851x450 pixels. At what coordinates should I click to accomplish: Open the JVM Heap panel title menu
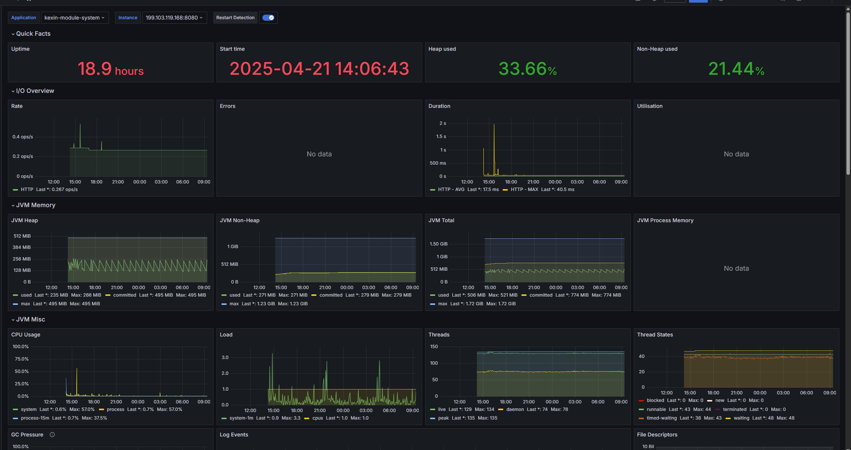(x=24, y=220)
